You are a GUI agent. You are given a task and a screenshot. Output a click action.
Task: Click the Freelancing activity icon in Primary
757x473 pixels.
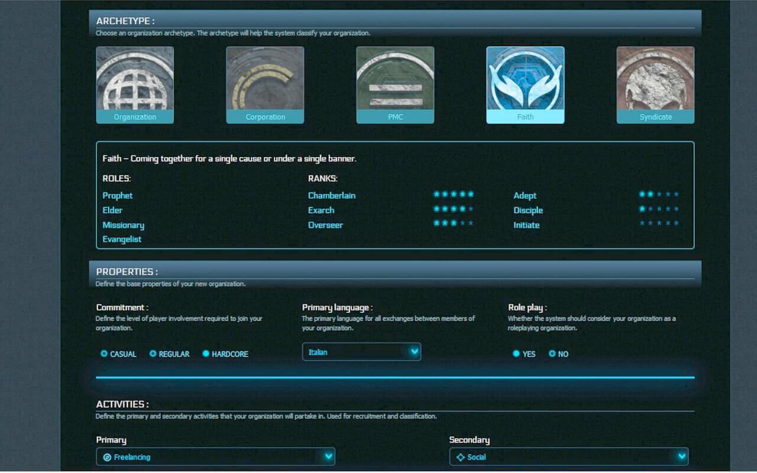point(107,457)
